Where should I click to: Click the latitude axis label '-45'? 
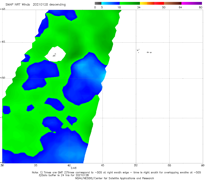[x=2, y=42]
